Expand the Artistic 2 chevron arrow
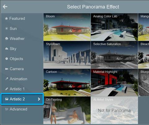Viewport: 149px width, 125px height. click(x=39, y=99)
